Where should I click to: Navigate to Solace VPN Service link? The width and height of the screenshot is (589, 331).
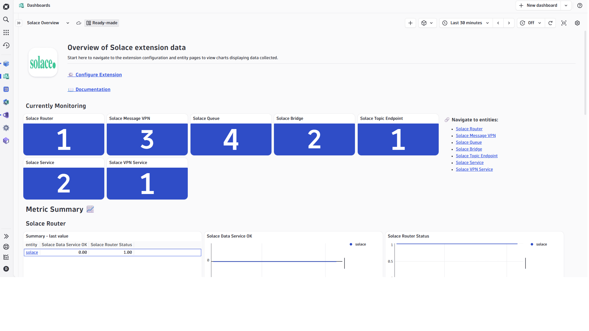(x=474, y=169)
